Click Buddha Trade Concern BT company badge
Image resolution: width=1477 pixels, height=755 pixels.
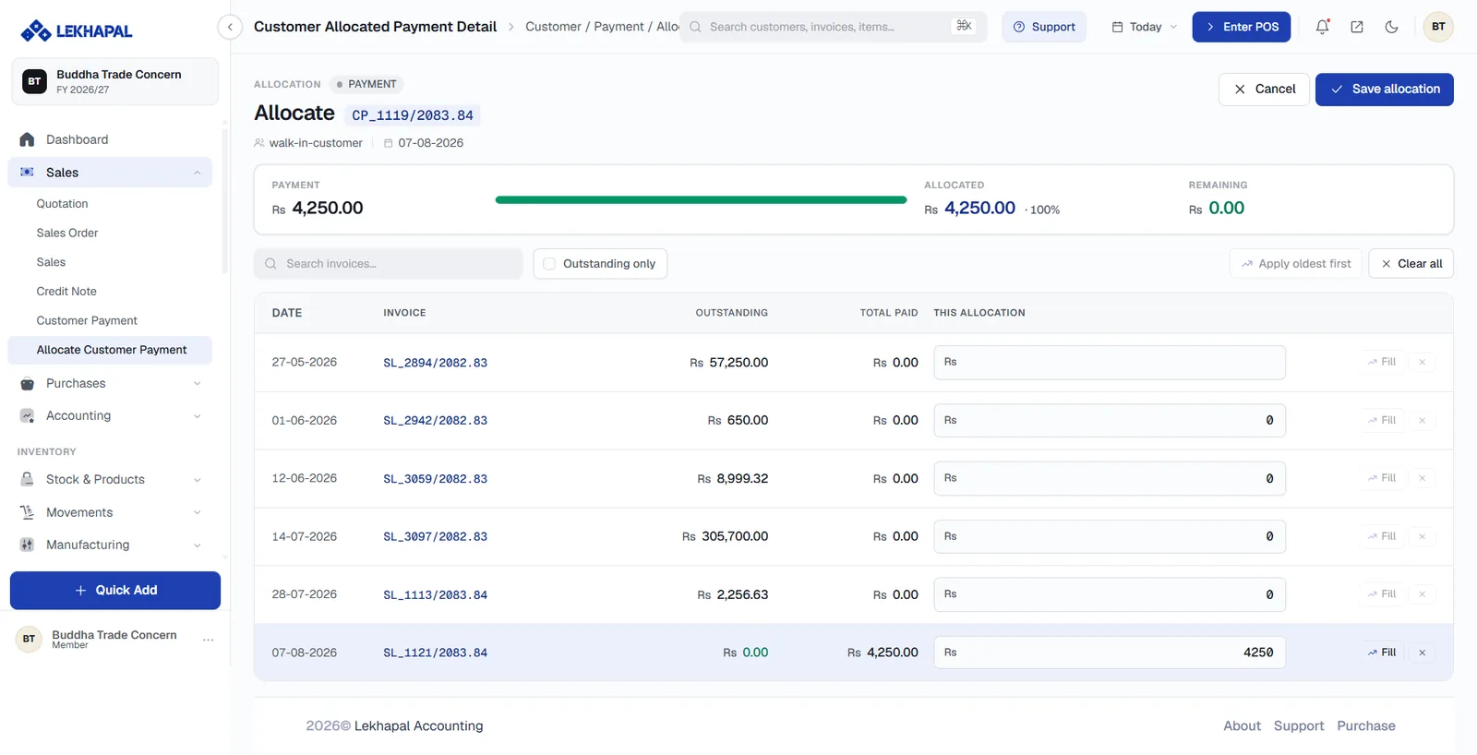[34, 81]
